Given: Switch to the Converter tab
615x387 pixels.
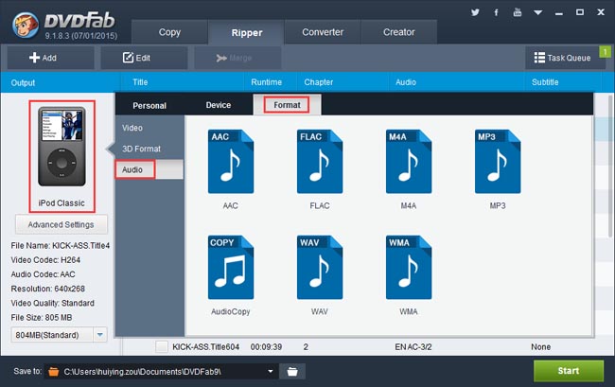Looking at the screenshot, I should click(323, 32).
